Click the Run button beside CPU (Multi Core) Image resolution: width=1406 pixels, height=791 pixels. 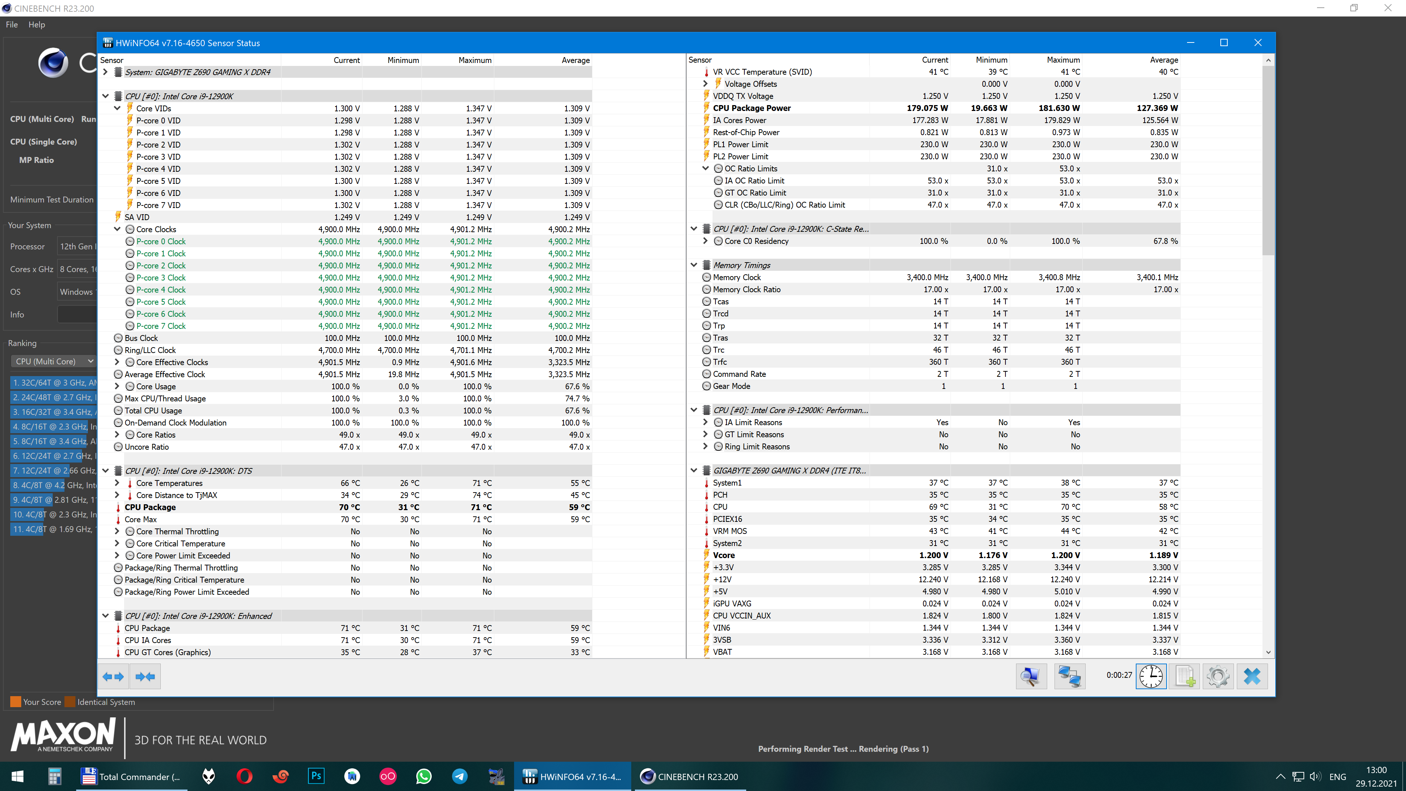pyautogui.click(x=88, y=119)
